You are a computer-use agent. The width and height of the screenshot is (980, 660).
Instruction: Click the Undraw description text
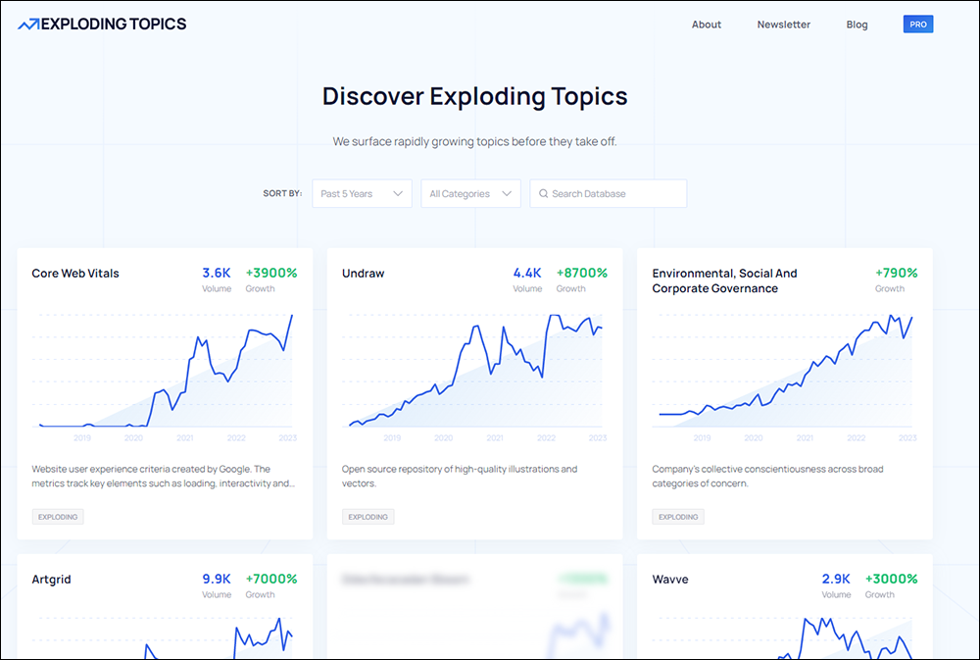tap(460, 476)
